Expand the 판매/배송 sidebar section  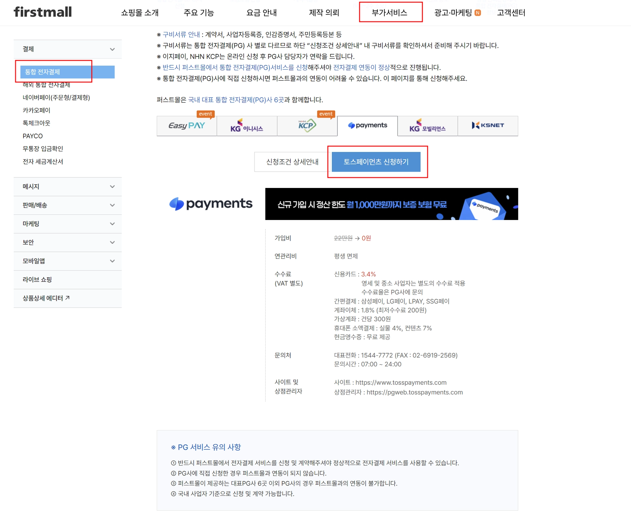pos(112,205)
